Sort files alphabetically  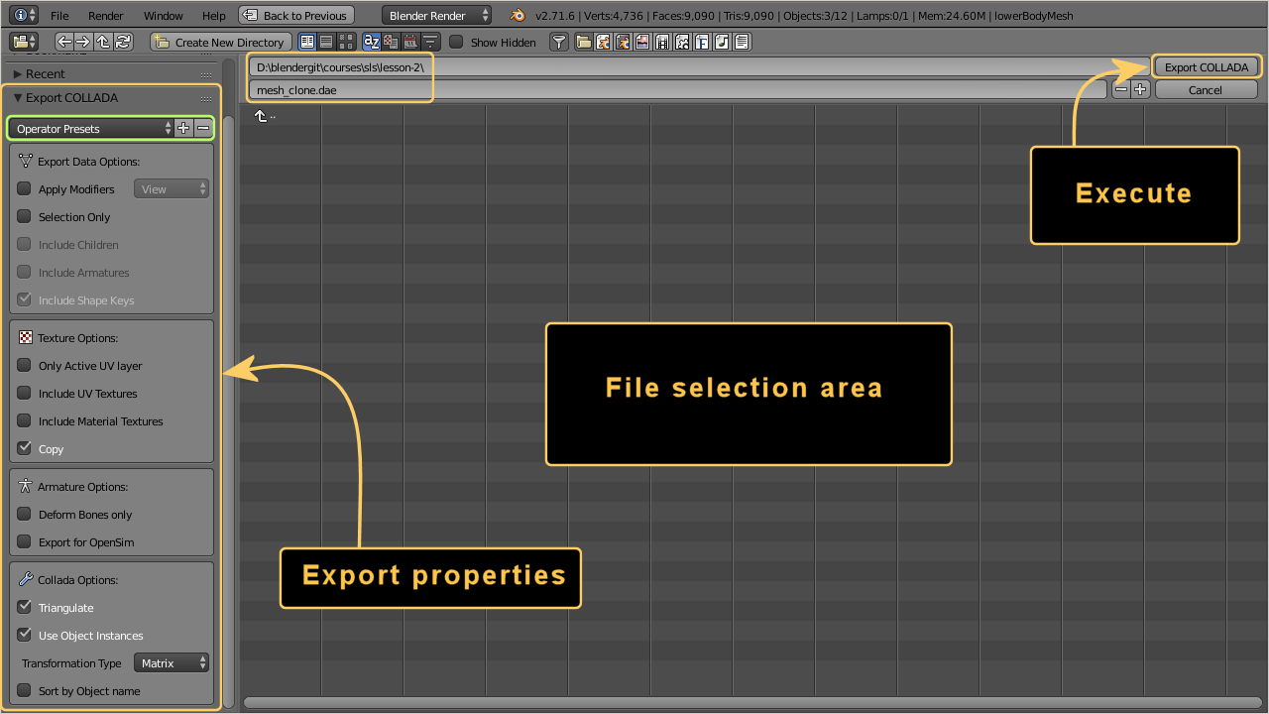tap(372, 42)
